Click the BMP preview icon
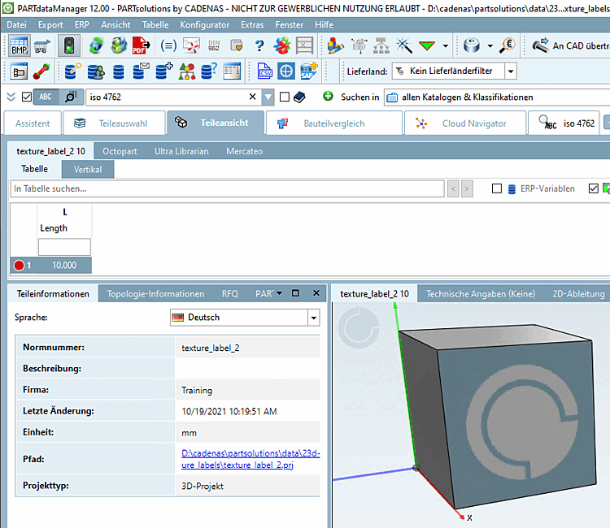 pos(19,45)
